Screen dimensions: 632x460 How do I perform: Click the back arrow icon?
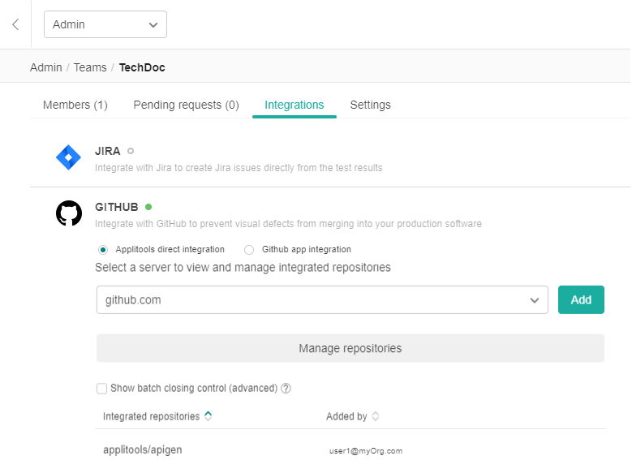coord(15,24)
